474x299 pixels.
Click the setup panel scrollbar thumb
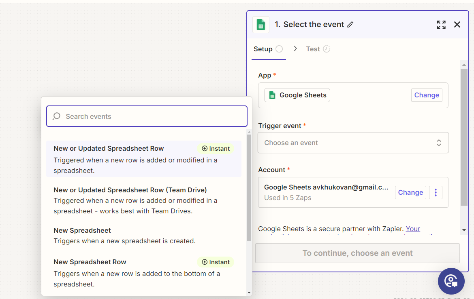pyautogui.click(x=464, y=137)
